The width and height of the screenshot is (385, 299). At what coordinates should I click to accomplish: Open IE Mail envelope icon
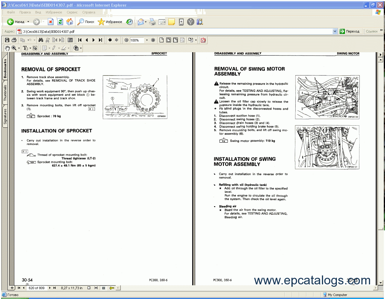(x=140, y=22)
